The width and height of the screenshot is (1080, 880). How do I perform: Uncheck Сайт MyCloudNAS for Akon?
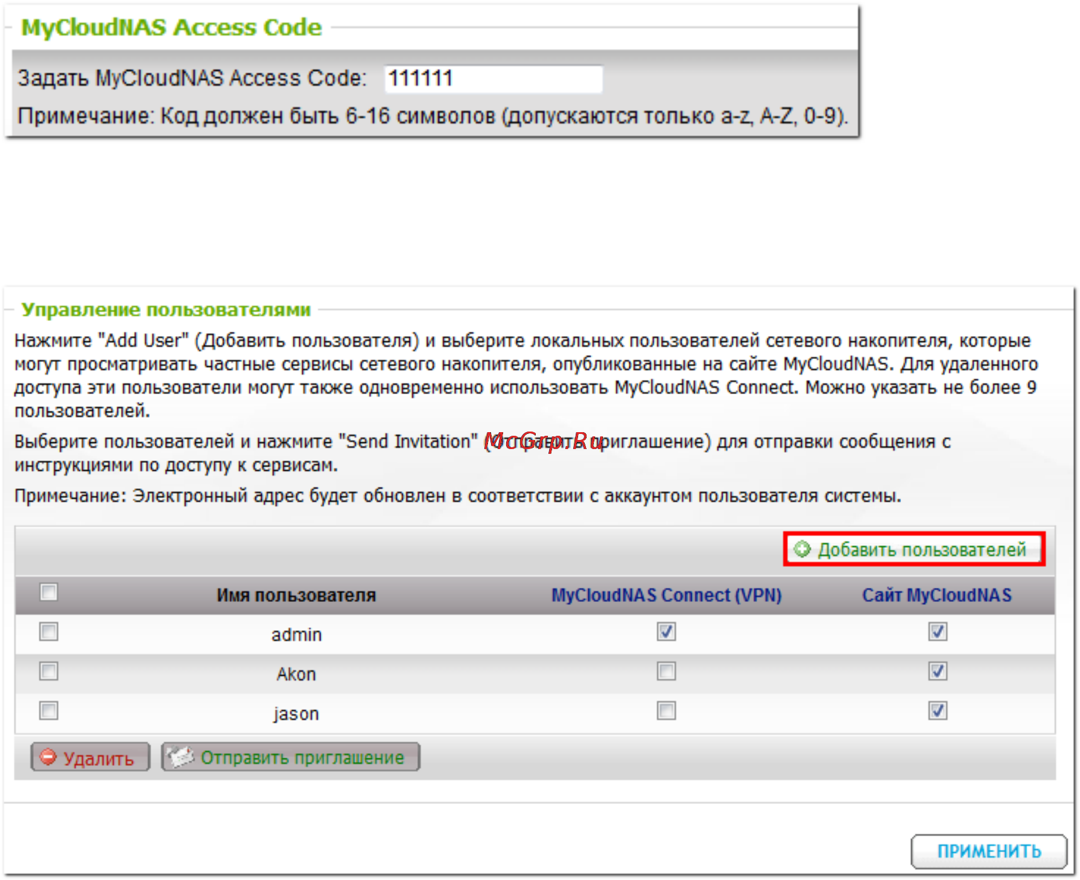tap(938, 671)
